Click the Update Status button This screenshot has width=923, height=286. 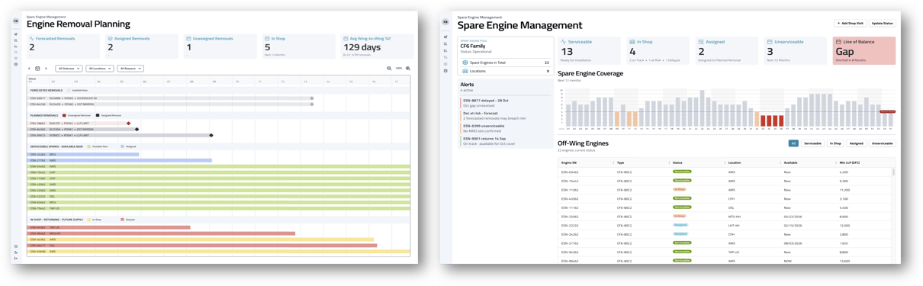pos(883,24)
